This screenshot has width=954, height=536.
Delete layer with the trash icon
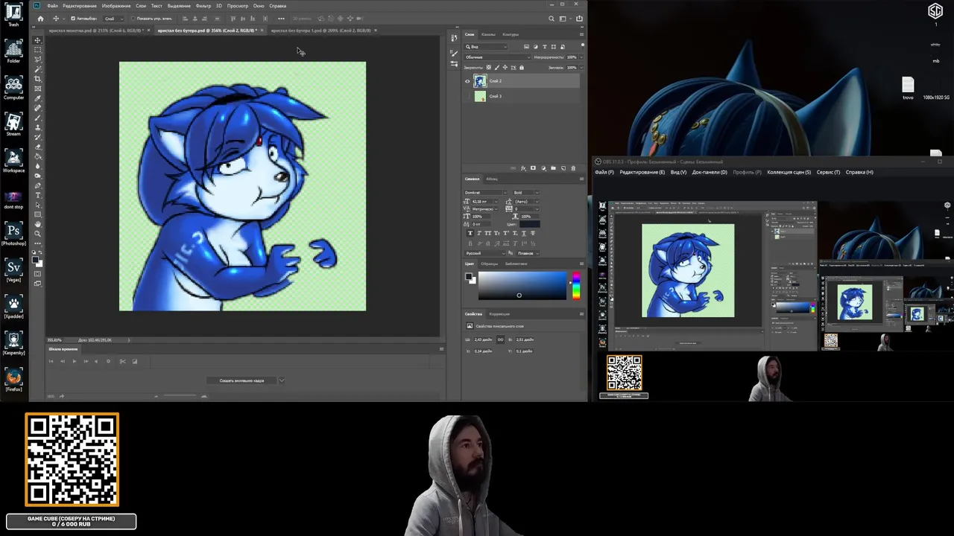(573, 168)
